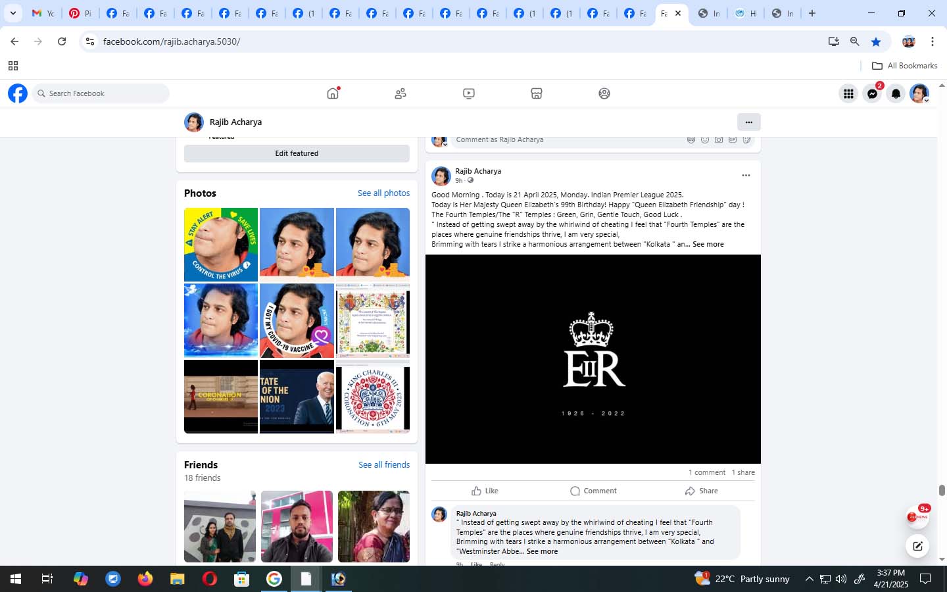Open Stay Alert Control the Virus photo

[221, 245]
